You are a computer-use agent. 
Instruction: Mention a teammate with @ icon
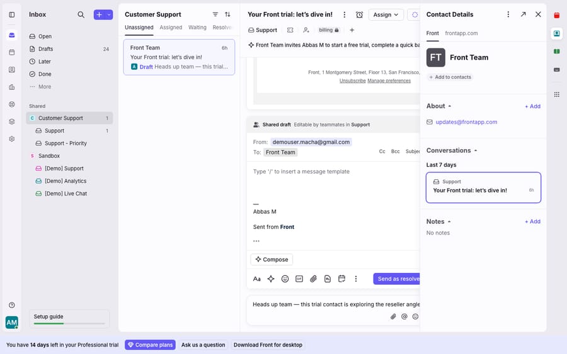tap(404, 316)
